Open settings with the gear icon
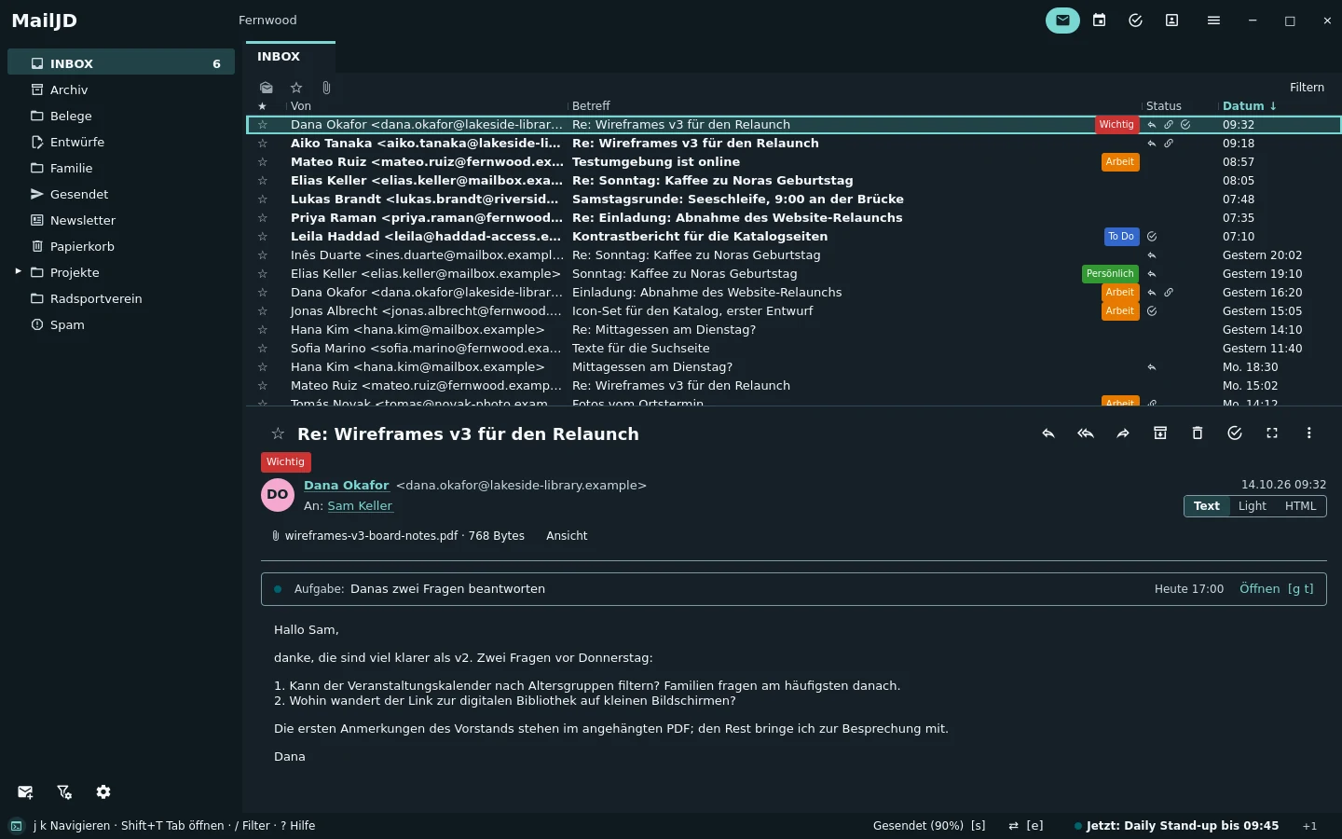1342x839 pixels. click(103, 792)
